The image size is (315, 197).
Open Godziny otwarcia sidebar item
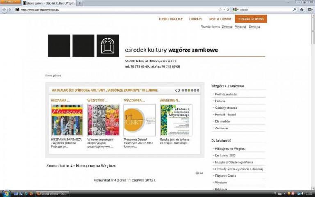tap(226, 108)
